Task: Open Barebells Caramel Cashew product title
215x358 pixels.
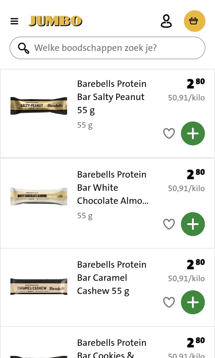Action: tap(111, 277)
